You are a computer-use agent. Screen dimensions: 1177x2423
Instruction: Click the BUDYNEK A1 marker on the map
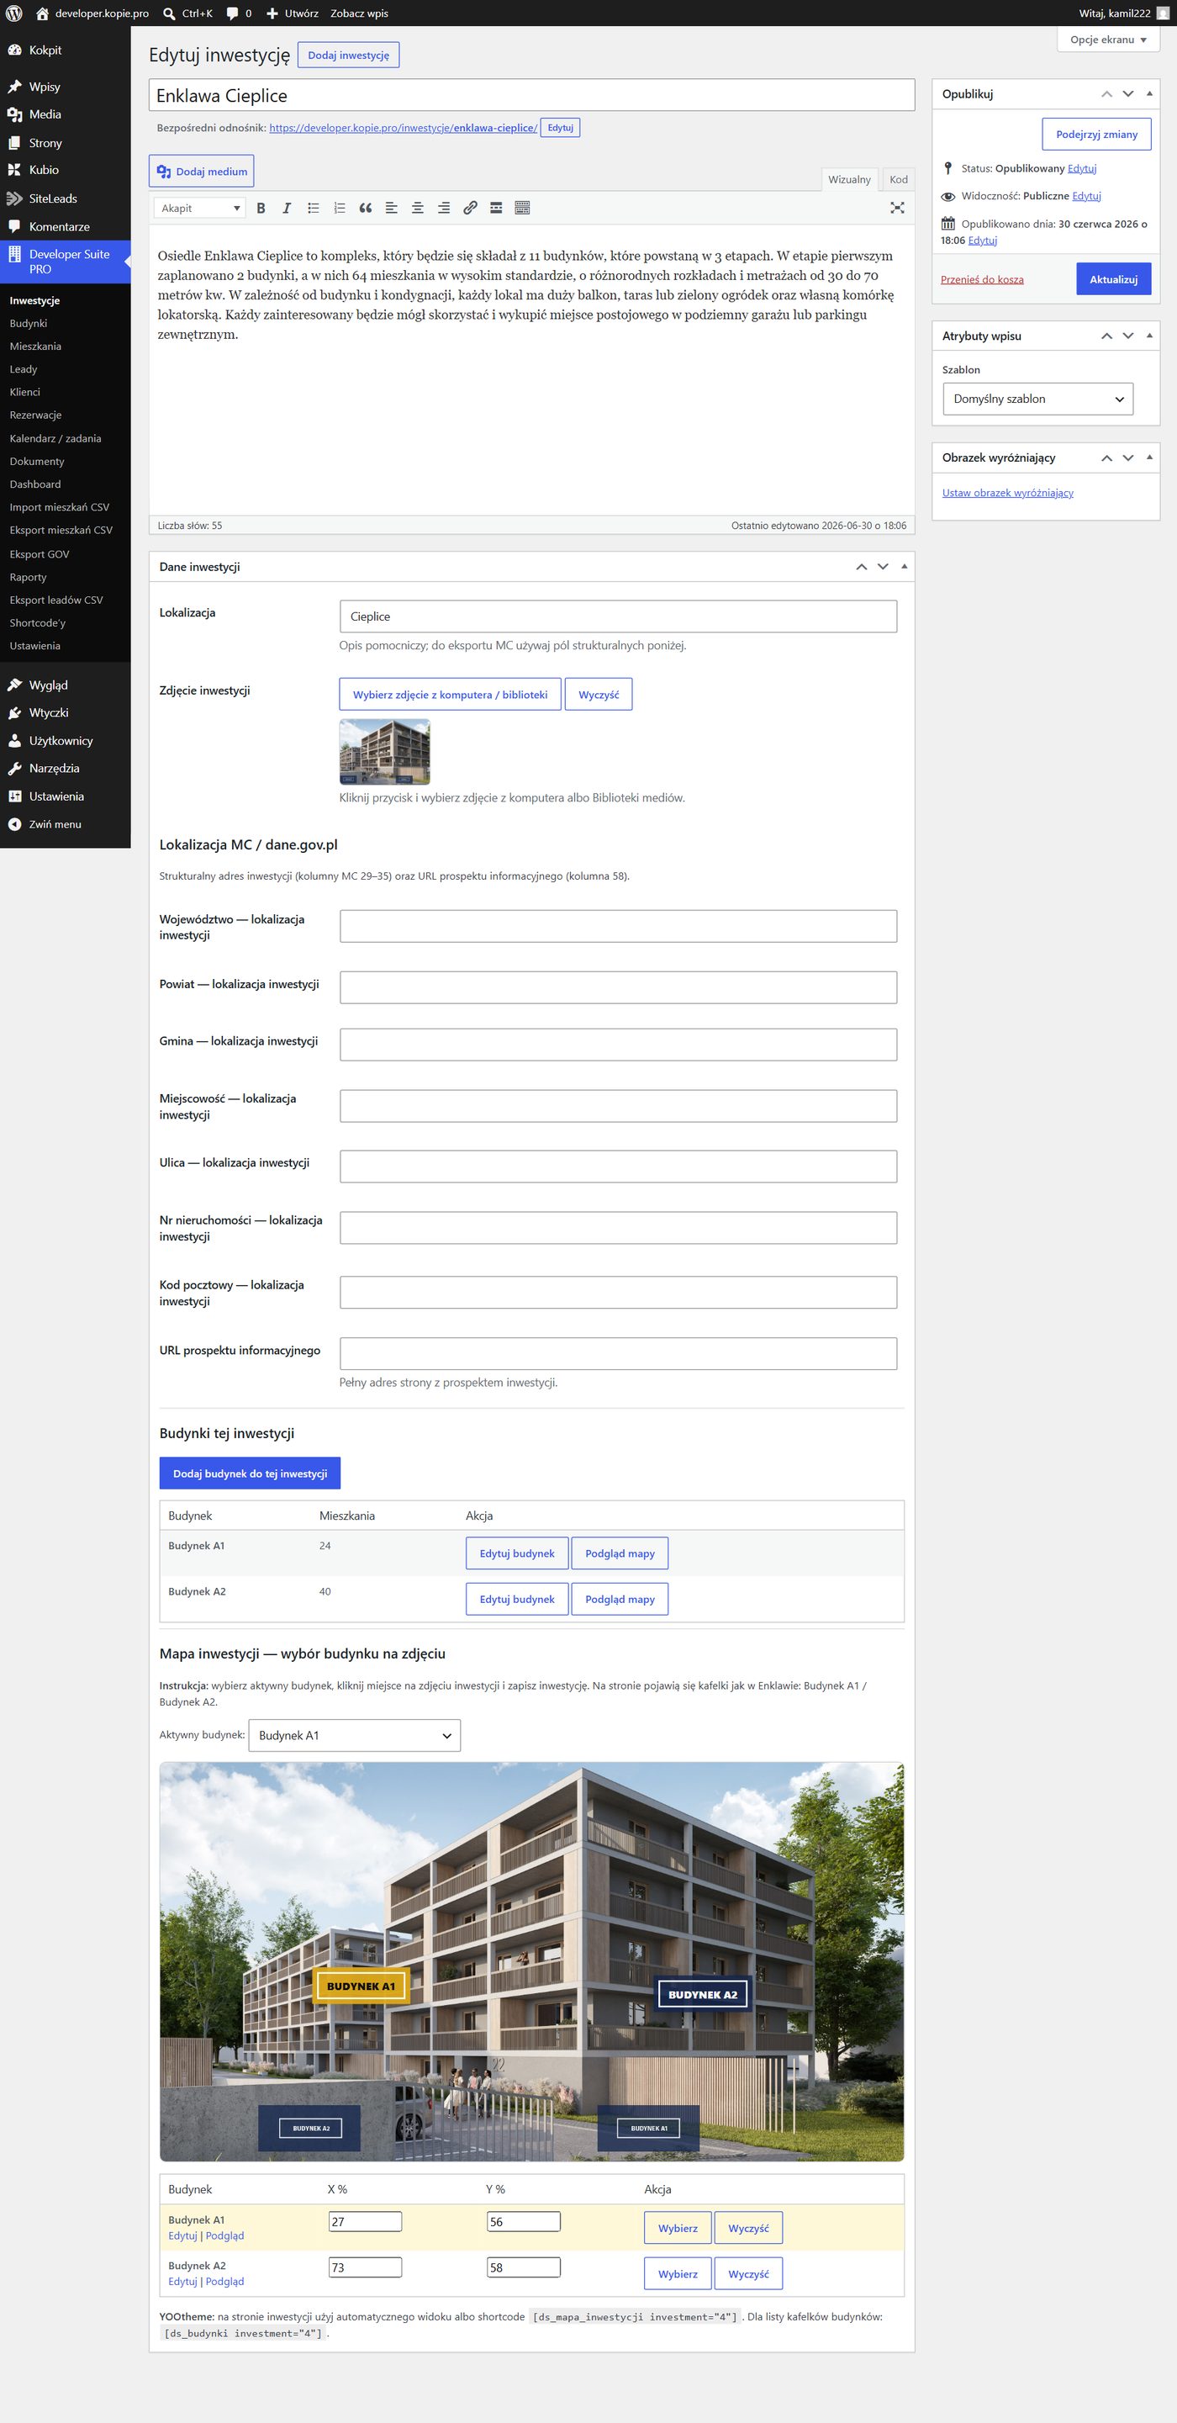click(x=361, y=1986)
